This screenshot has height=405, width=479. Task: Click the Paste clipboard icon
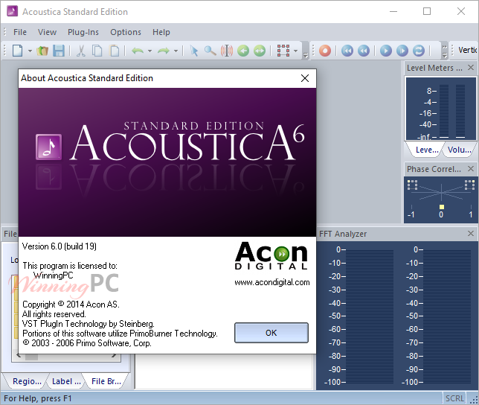tap(115, 51)
